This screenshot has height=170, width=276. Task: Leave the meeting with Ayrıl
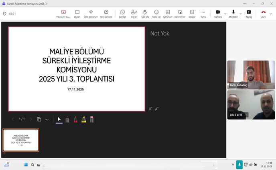coord(264,13)
